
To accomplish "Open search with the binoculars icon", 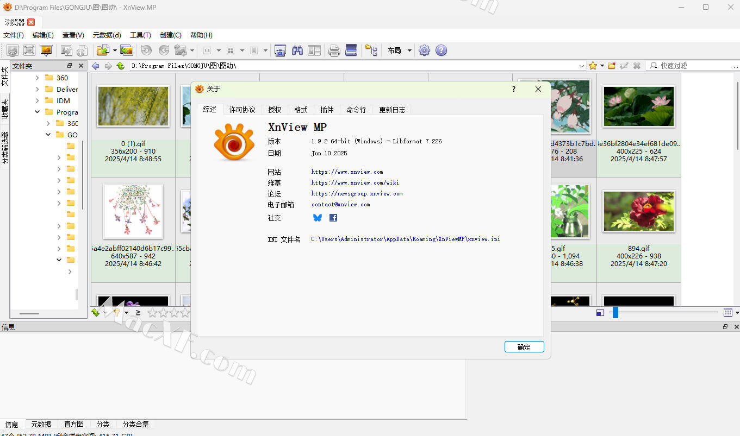I will point(297,50).
